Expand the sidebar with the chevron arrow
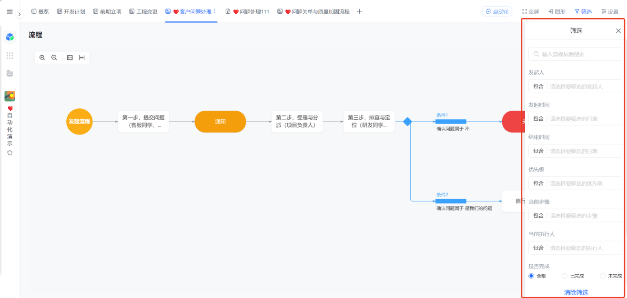The width and height of the screenshot is (627, 298). (x=20, y=14)
